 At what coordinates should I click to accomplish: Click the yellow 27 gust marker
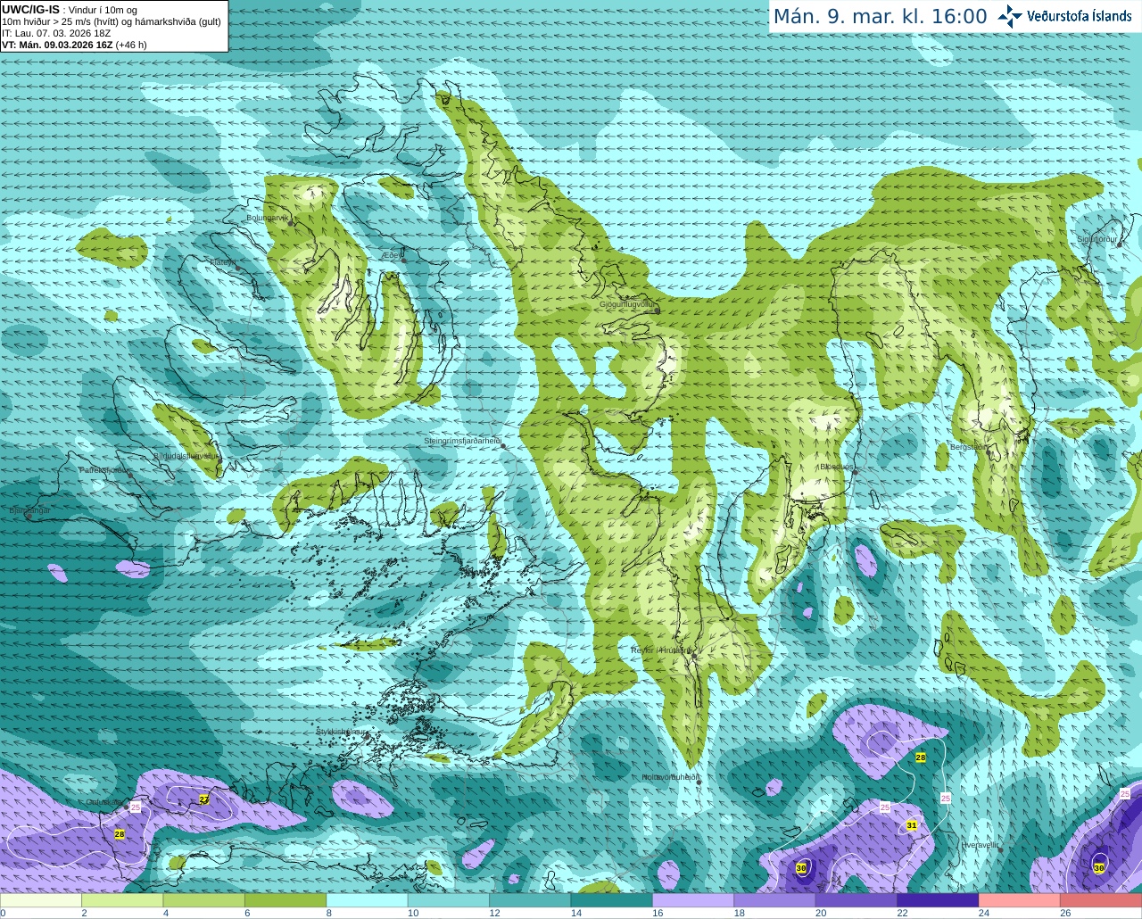click(x=203, y=799)
